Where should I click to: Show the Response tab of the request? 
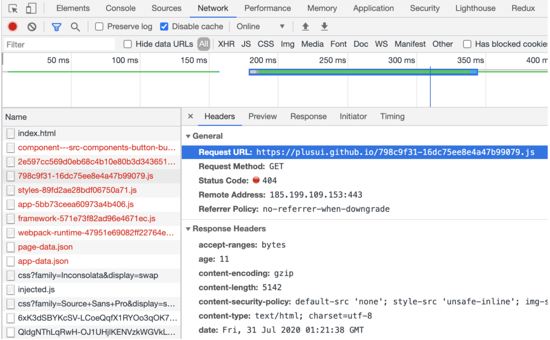(x=308, y=116)
